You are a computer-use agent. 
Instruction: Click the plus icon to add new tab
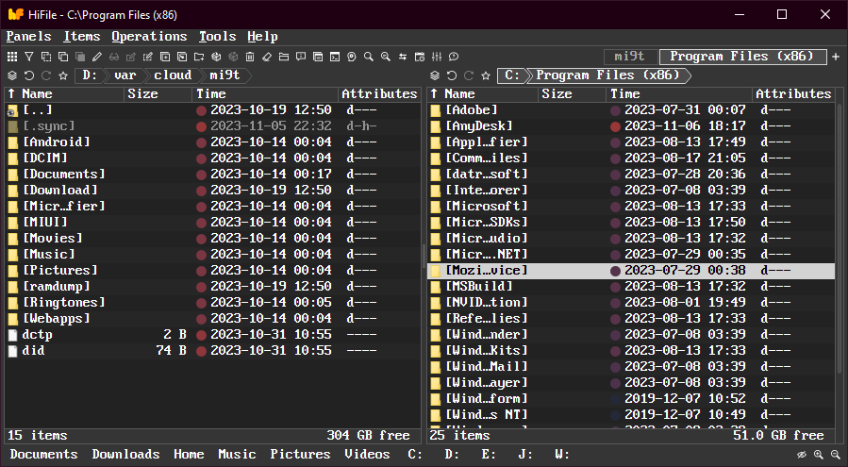click(x=836, y=57)
